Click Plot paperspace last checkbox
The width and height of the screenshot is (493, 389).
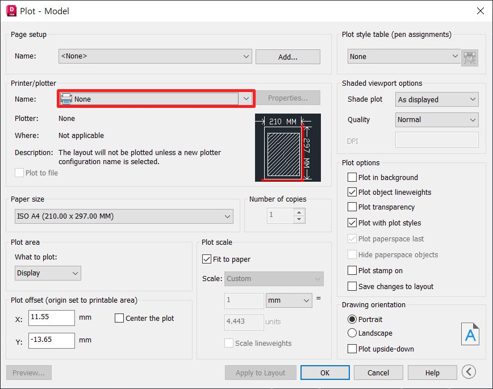[352, 239]
